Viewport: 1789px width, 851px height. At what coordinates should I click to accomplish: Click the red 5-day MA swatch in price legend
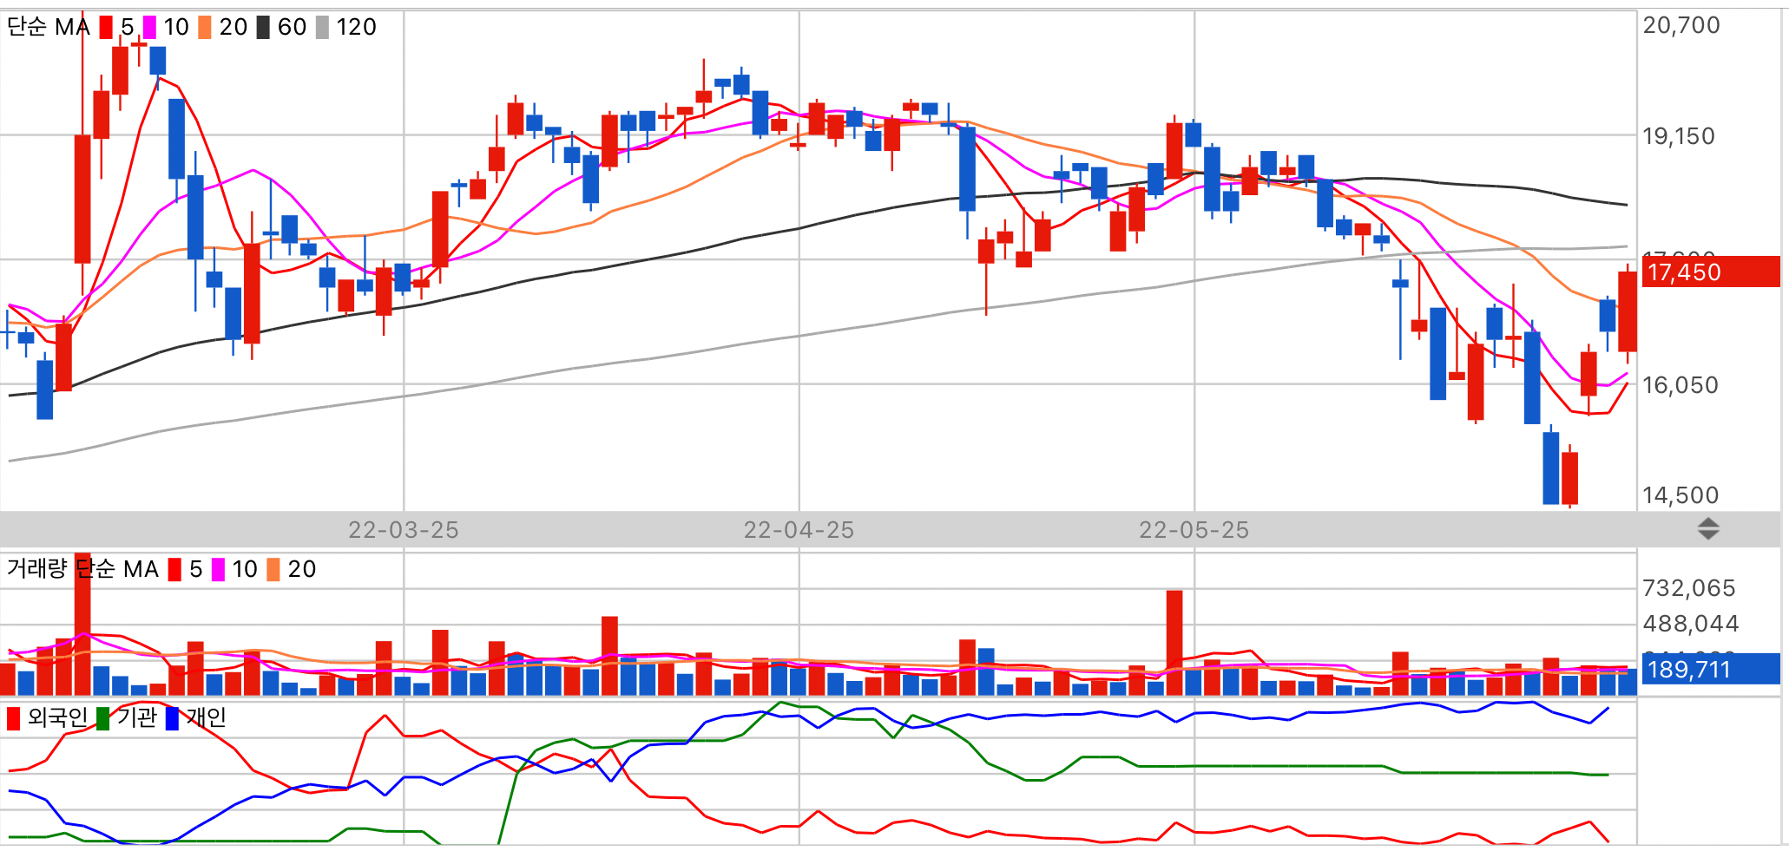106,27
